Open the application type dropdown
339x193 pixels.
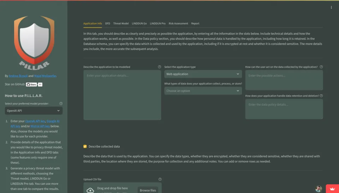click(203, 74)
